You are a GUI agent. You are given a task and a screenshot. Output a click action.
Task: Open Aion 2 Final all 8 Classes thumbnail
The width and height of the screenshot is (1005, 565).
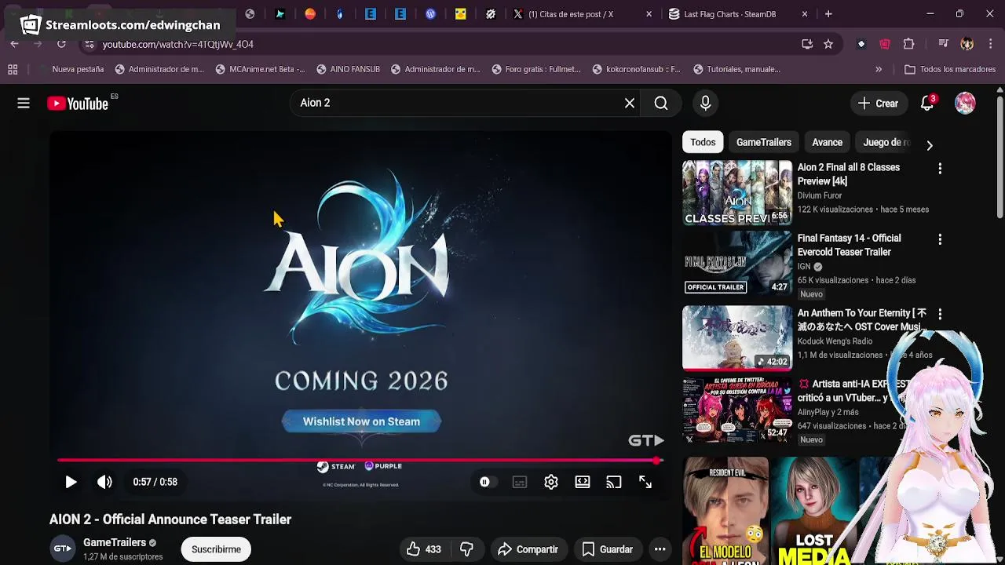coord(737,192)
